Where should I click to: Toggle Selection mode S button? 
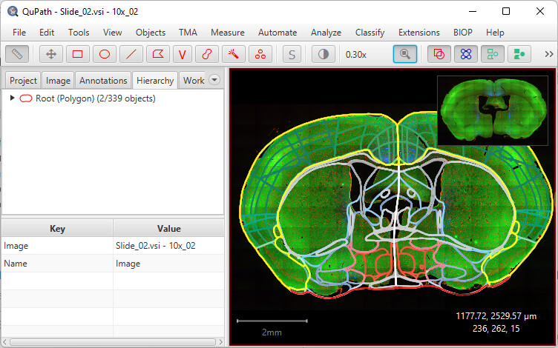pos(292,54)
